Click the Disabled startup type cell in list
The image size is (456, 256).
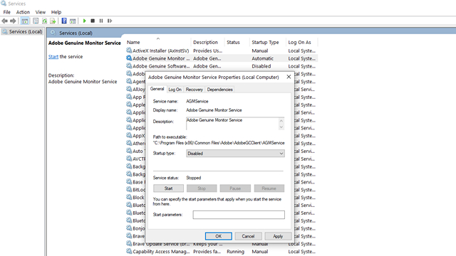pos(261,66)
